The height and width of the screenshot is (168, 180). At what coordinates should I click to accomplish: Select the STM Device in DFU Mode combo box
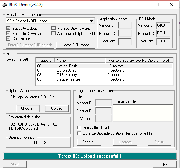point(50,21)
